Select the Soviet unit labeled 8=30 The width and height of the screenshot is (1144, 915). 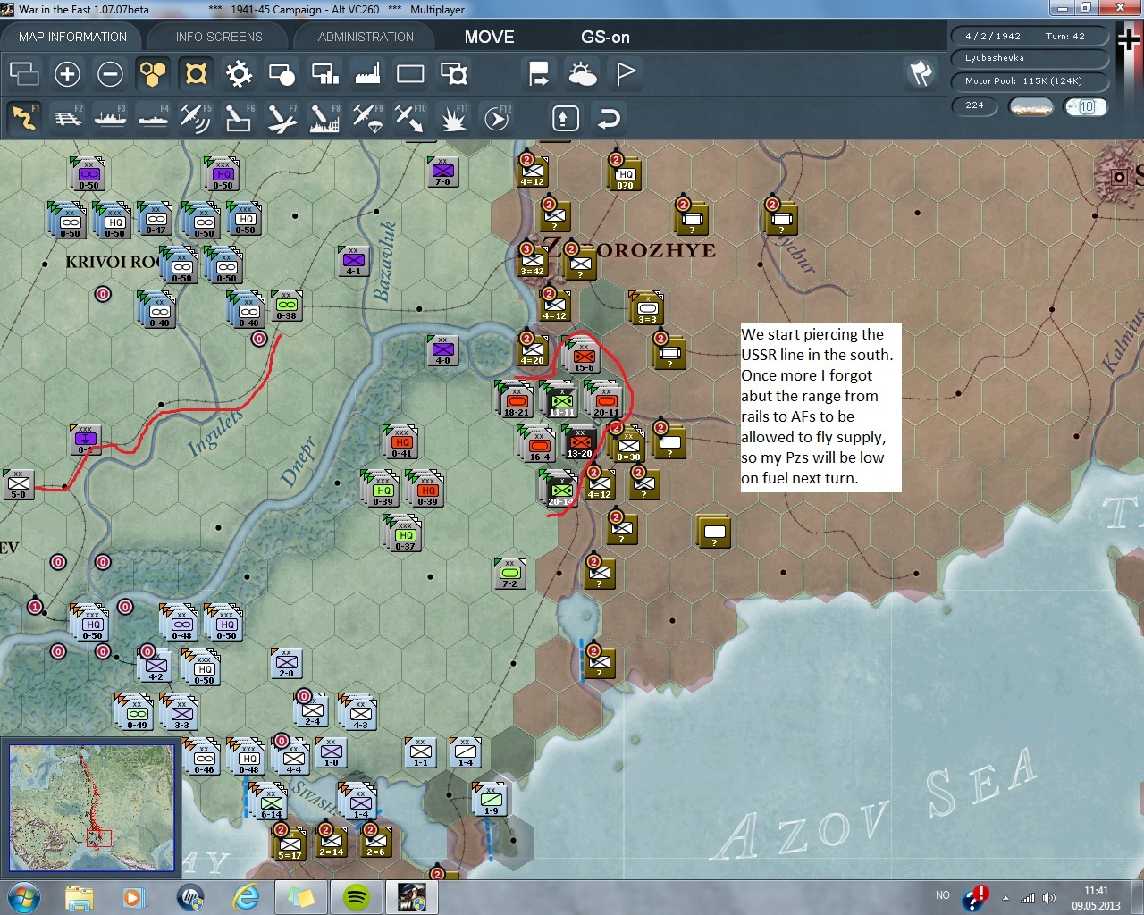pyautogui.click(x=628, y=445)
